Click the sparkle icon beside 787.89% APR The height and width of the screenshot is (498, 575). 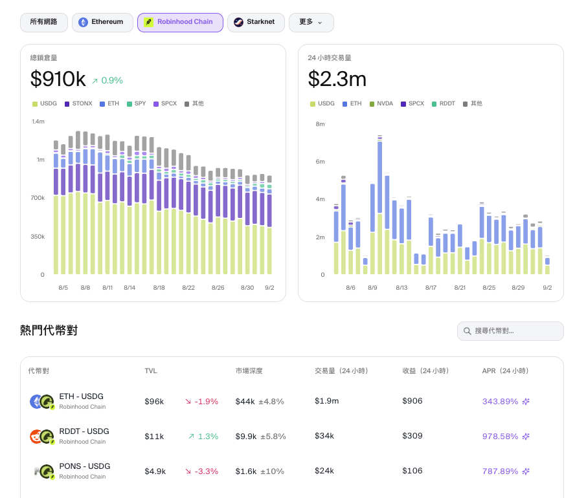point(526,471)
